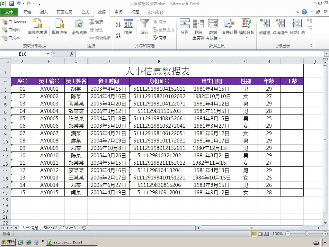This screenshot has height=247, width=329.
Task: Click the hide detail icon in 分级显示
Action: (x=309, y=27)
